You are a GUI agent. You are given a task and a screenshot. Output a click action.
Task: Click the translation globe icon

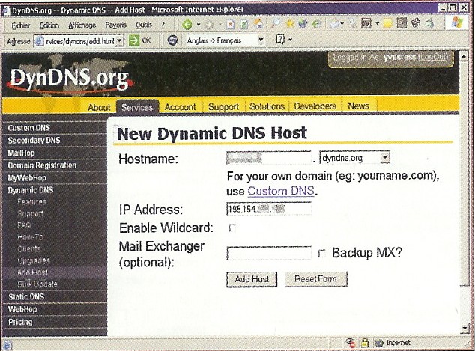(x=172, y=40)
